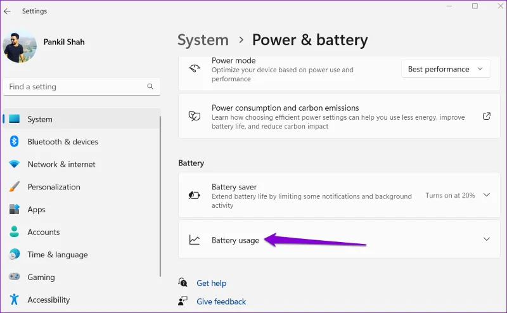Open Bluetooth & devices settings

[82, 142]
